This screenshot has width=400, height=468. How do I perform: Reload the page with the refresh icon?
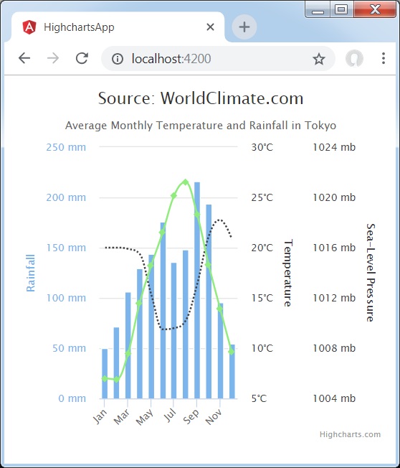82,58
